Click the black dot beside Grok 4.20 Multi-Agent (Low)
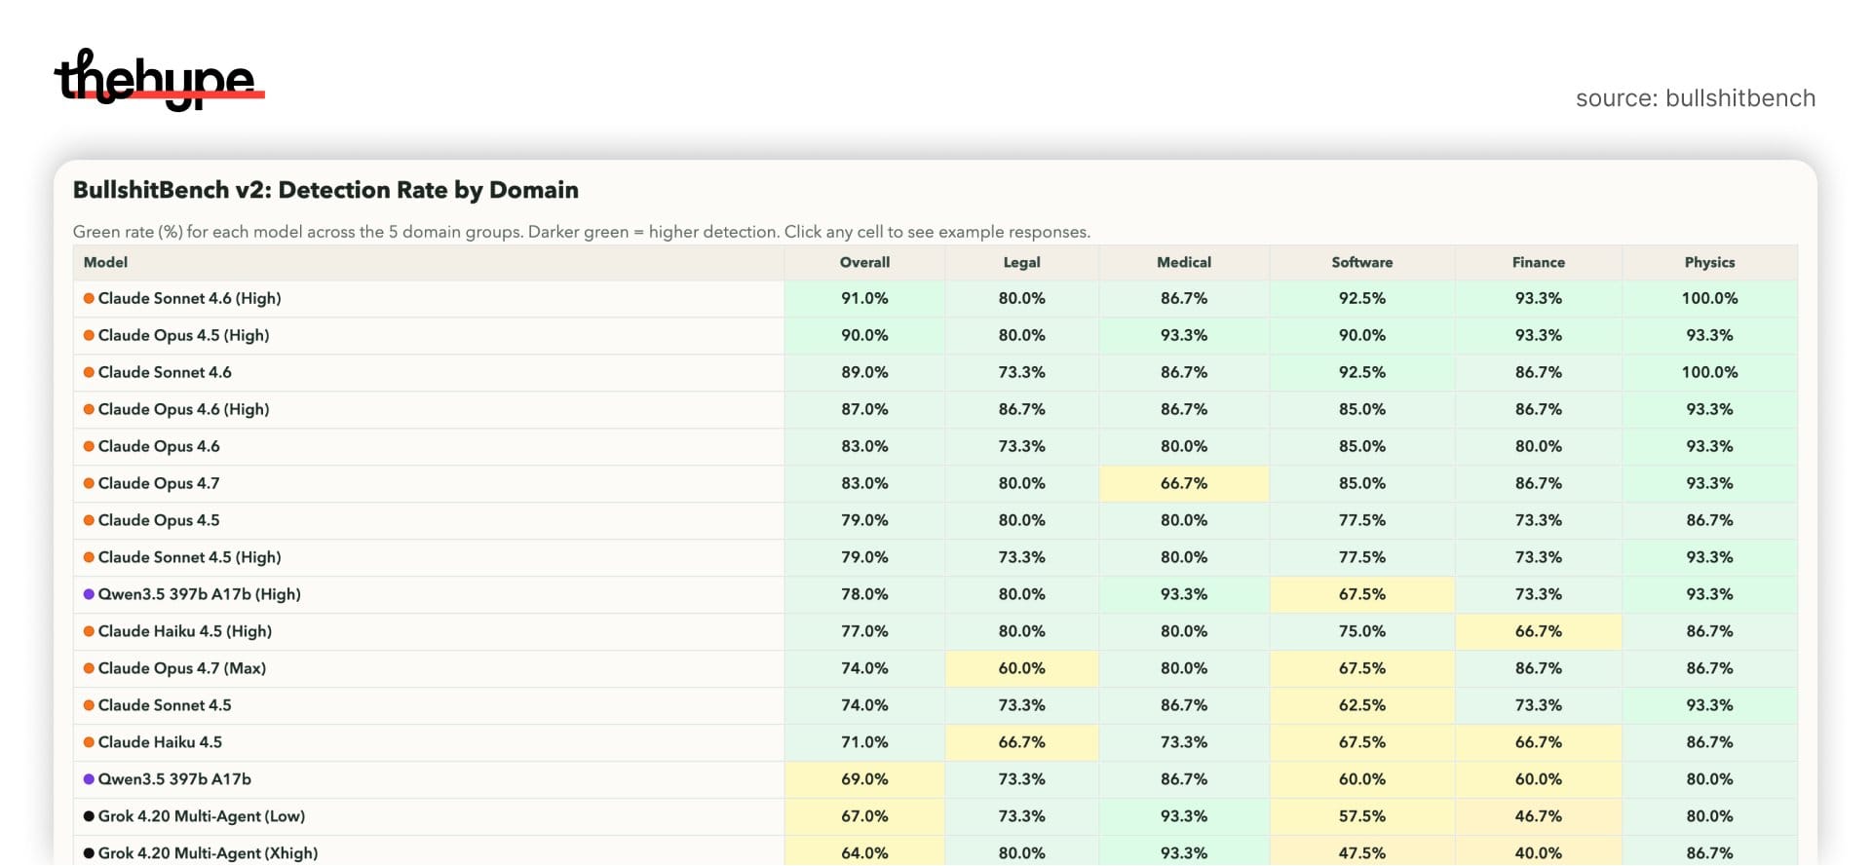 tap(89, 817)
